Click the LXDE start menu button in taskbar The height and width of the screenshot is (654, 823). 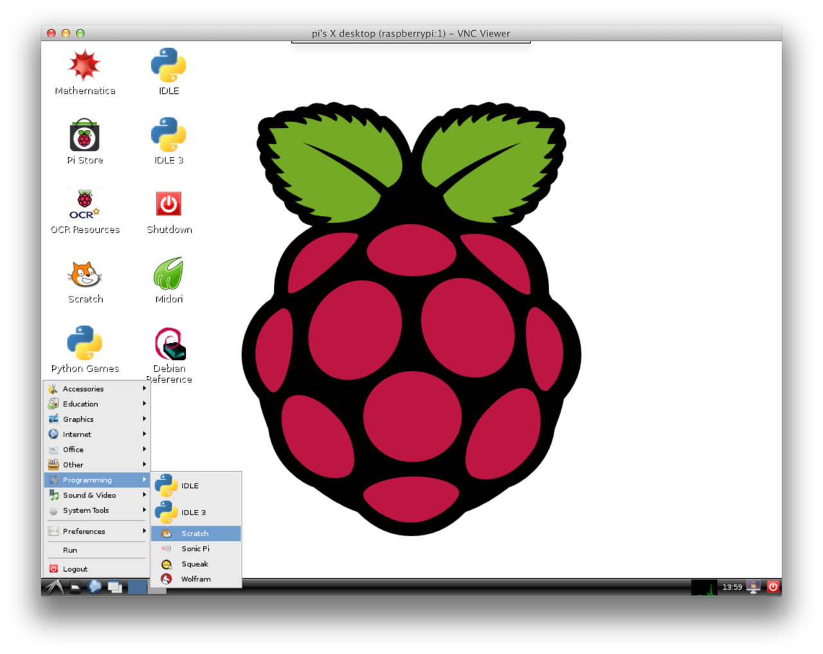click(x=54, y=586)
